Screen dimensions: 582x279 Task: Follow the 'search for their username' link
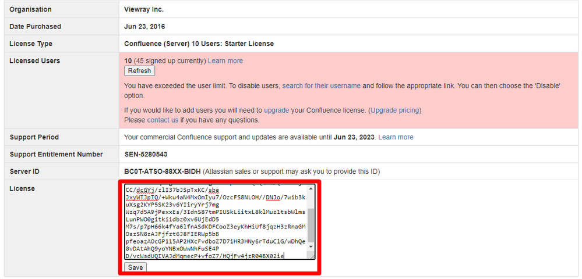pyautogui.click(x=321, y=86)
